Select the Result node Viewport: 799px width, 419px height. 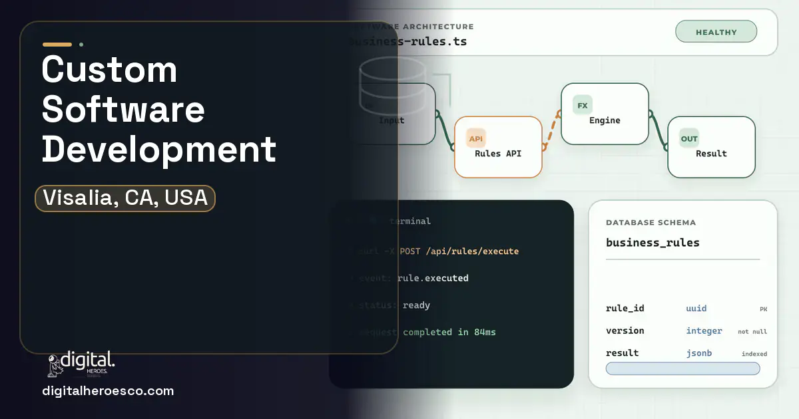tap(711, 147)
